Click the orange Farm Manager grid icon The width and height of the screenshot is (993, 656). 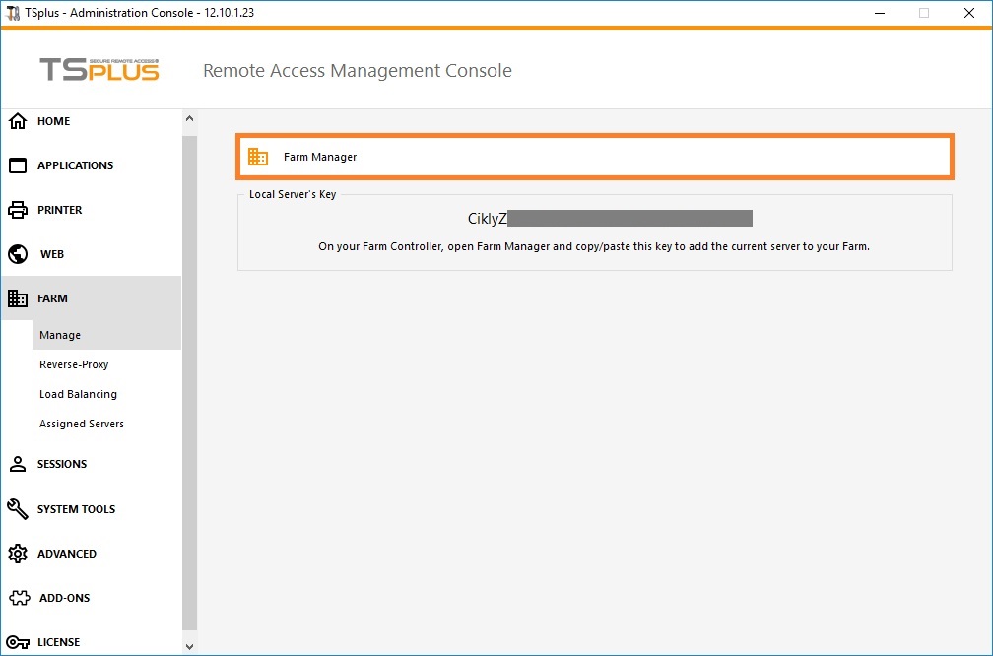coord(258,157)
